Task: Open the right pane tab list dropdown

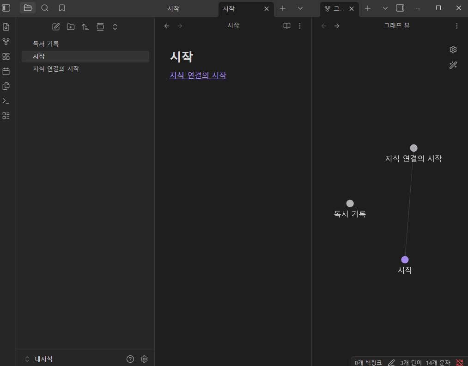Action: tap(385, 8)
